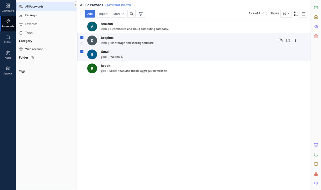Click the purple play icon at bottom right

click(316, 183)
